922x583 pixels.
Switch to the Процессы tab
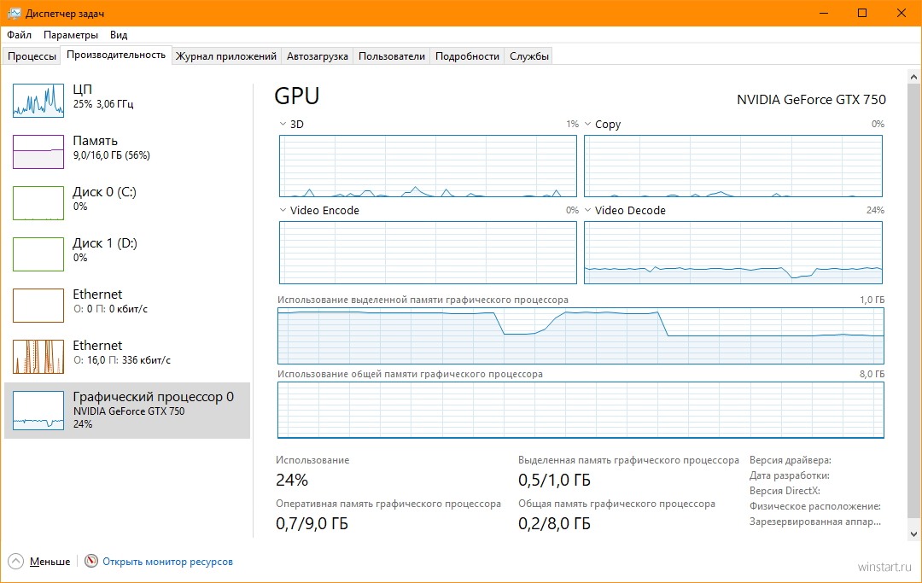(x=32, y=55)
